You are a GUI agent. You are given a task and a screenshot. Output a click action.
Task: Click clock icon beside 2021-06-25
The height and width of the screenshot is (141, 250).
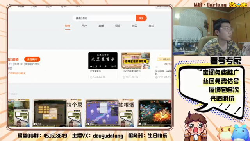tap(91, 78)
